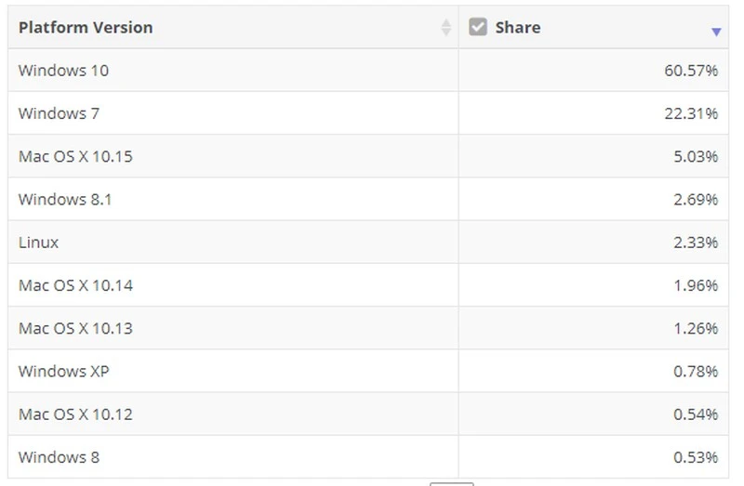Select the Windows XP row

[x=368, y=372]
